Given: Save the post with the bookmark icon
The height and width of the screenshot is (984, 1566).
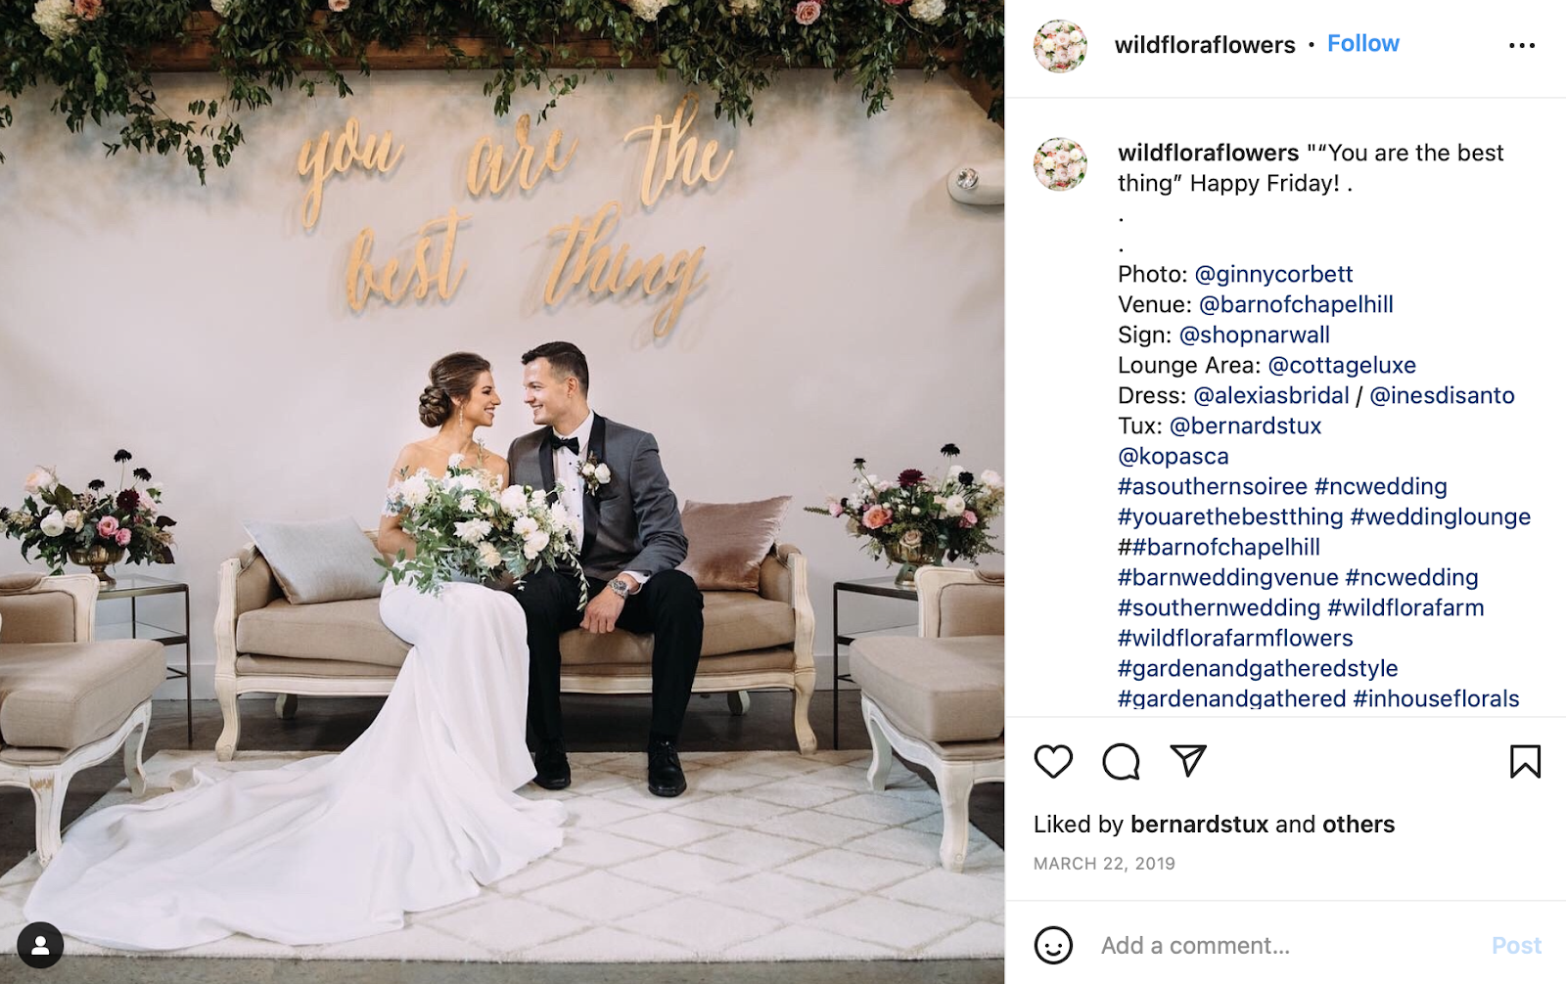Looking at the screenshot, I should click(x=1525, y=761).
